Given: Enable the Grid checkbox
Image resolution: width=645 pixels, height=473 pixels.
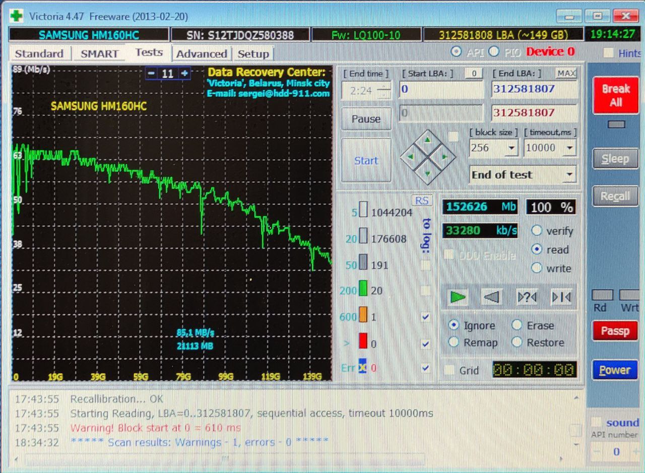Looking at the screenshot, I should [449, 370].
